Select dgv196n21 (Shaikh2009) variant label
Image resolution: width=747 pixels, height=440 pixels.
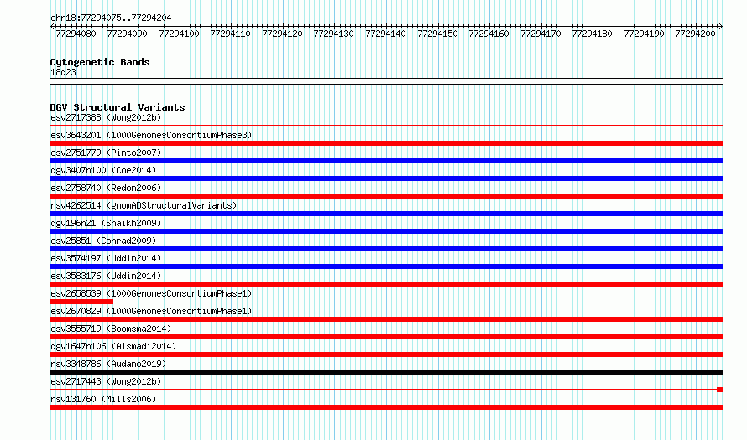tap(106, 223)
